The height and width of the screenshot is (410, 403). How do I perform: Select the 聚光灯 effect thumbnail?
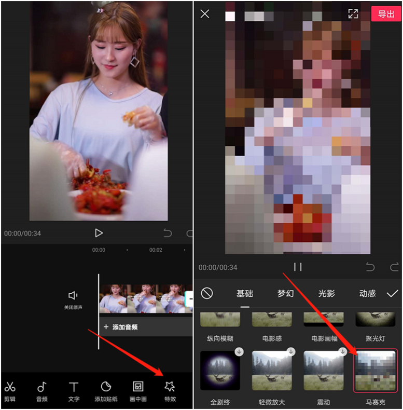[376, 319]
